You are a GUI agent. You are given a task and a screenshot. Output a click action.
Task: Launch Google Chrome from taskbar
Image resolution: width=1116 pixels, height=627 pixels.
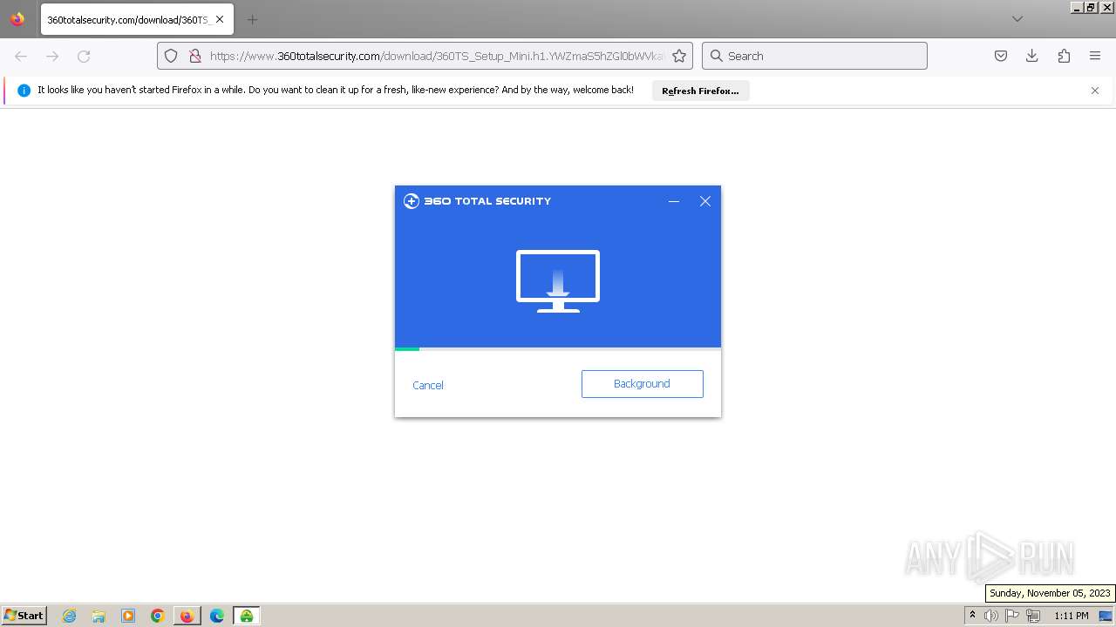pyautogui.click(x=158, y=616)
